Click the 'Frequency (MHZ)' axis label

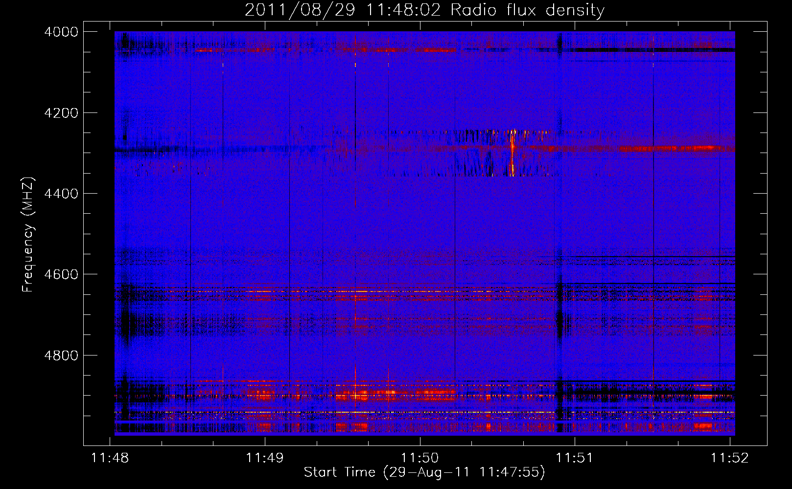(x=28, y=235)
